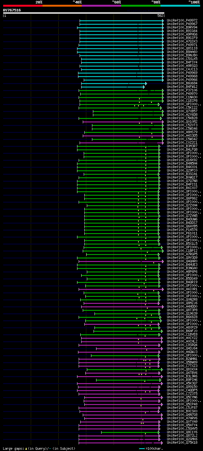
Task: Click UniRef100_B4FW12 label
Action: (x=182, y=87)
